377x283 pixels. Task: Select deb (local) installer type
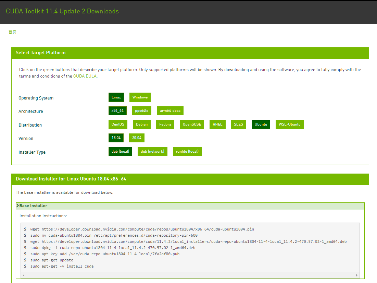click(120, 152)
